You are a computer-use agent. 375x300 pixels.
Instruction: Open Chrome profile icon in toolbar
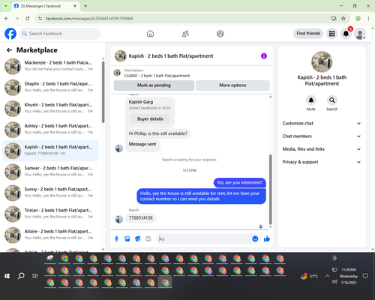[x=358, y=19]
